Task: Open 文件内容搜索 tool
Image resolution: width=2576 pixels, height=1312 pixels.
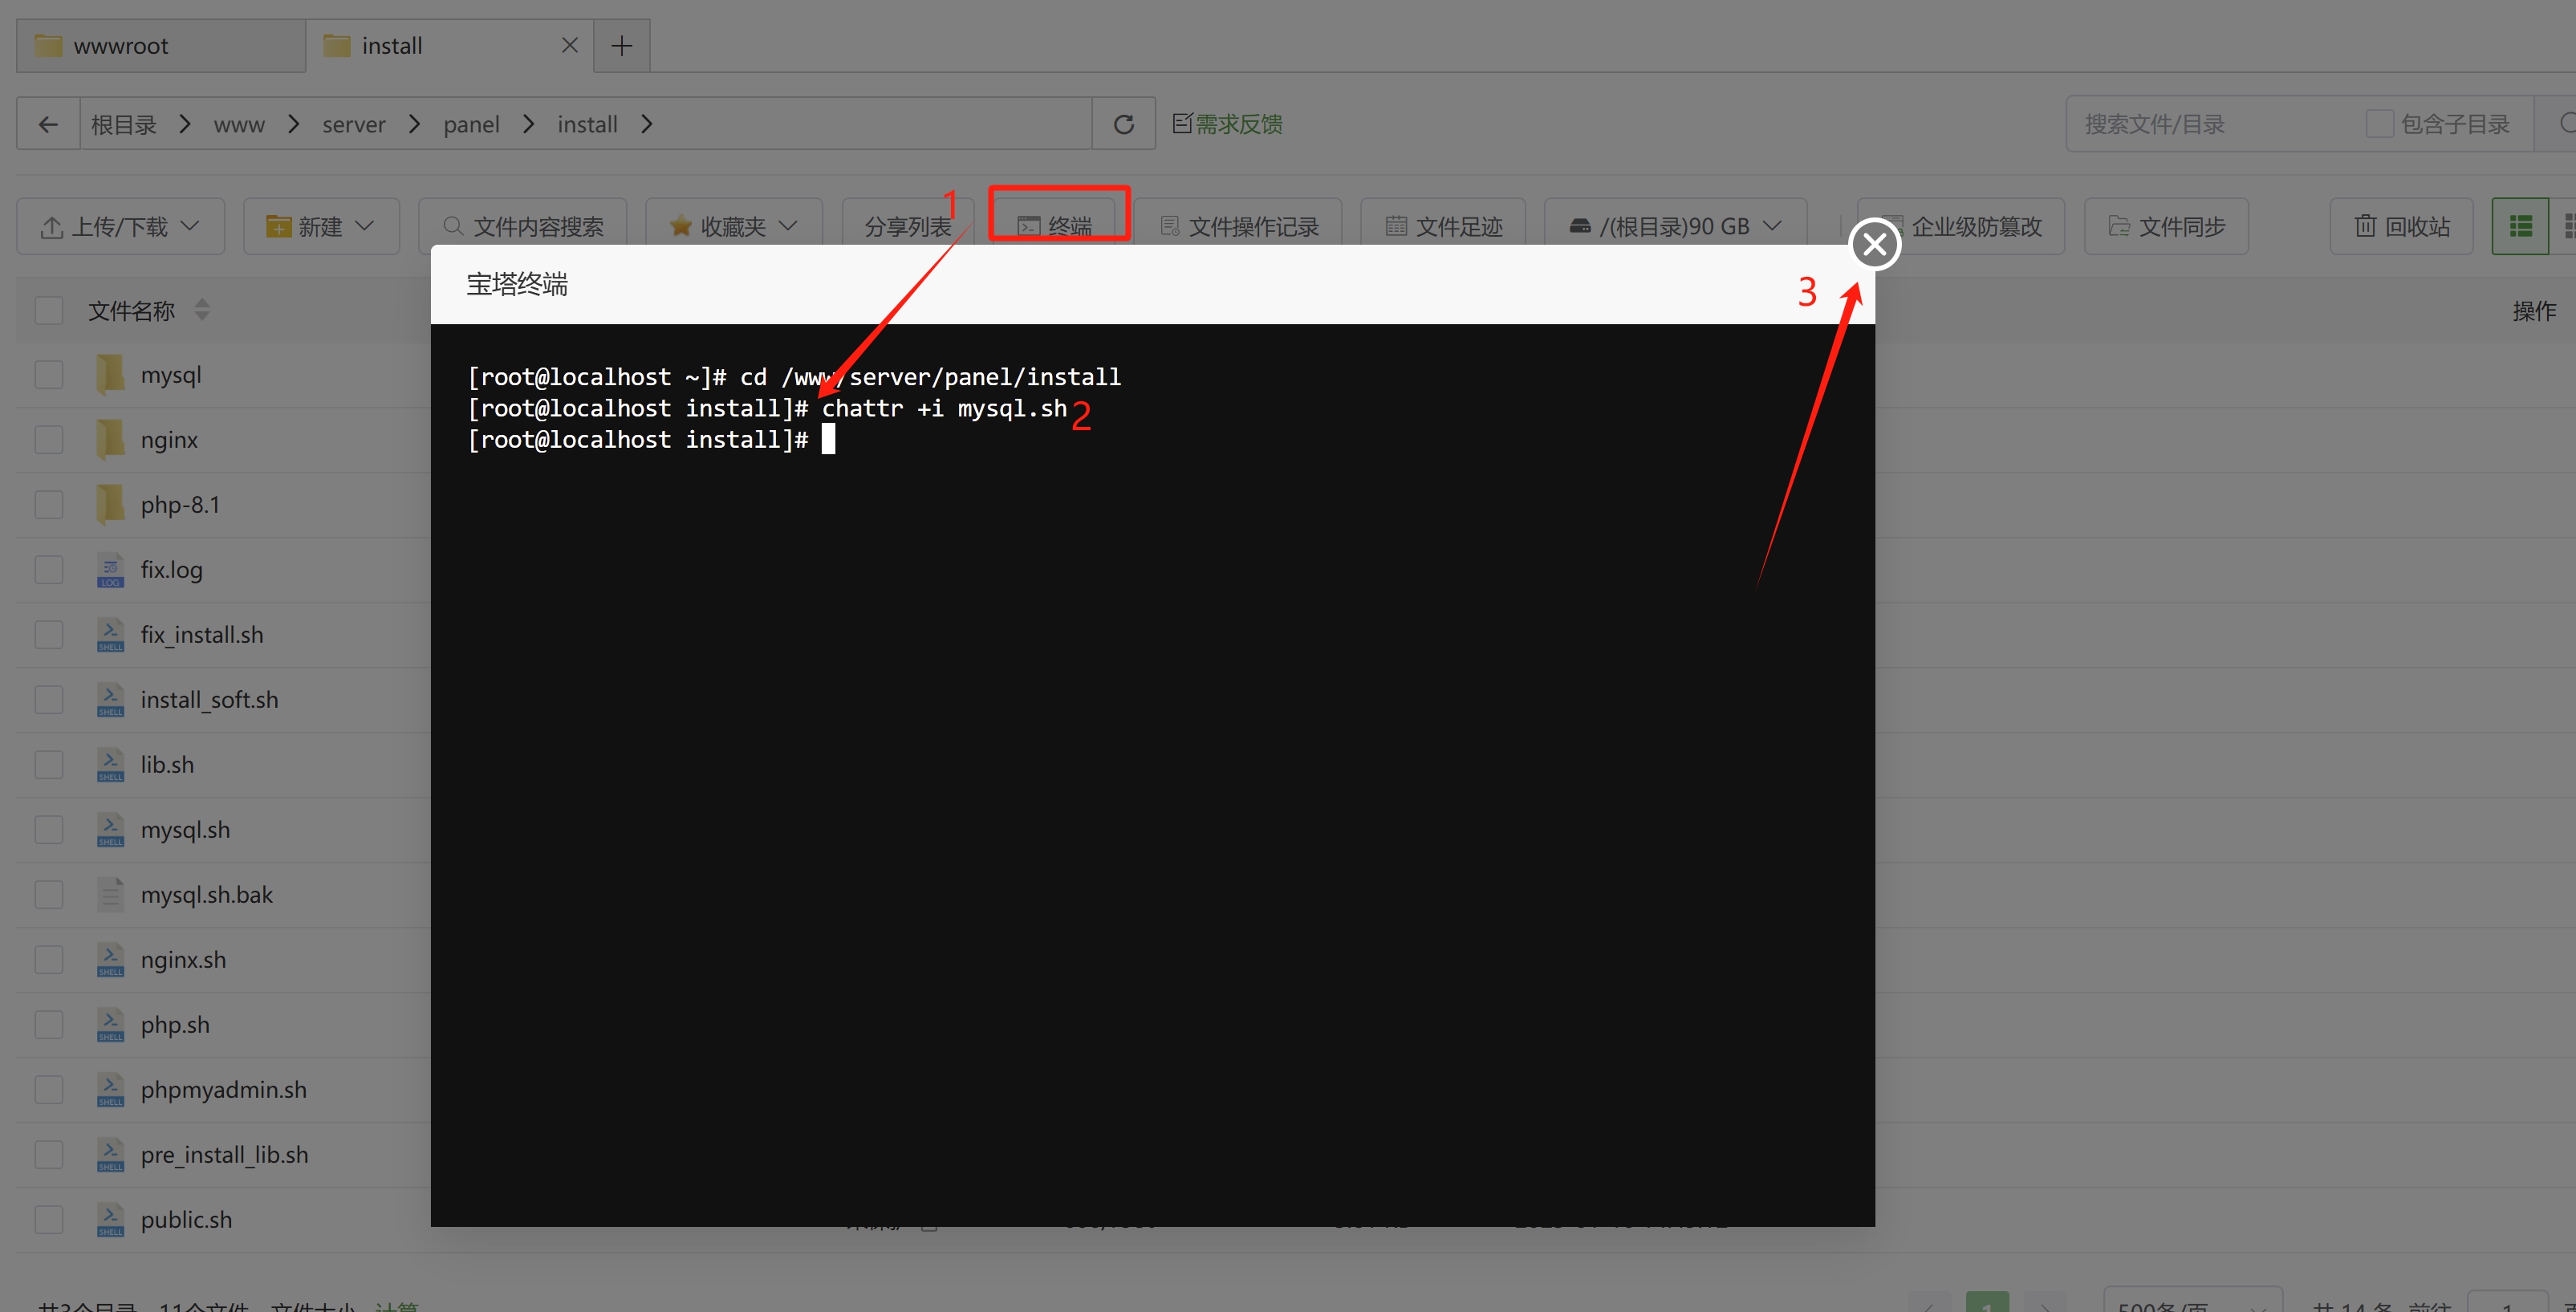Action: tap(523, 227)
